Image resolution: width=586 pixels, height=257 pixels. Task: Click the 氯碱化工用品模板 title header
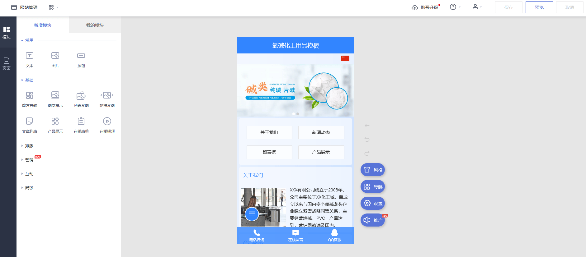(295, 45)
